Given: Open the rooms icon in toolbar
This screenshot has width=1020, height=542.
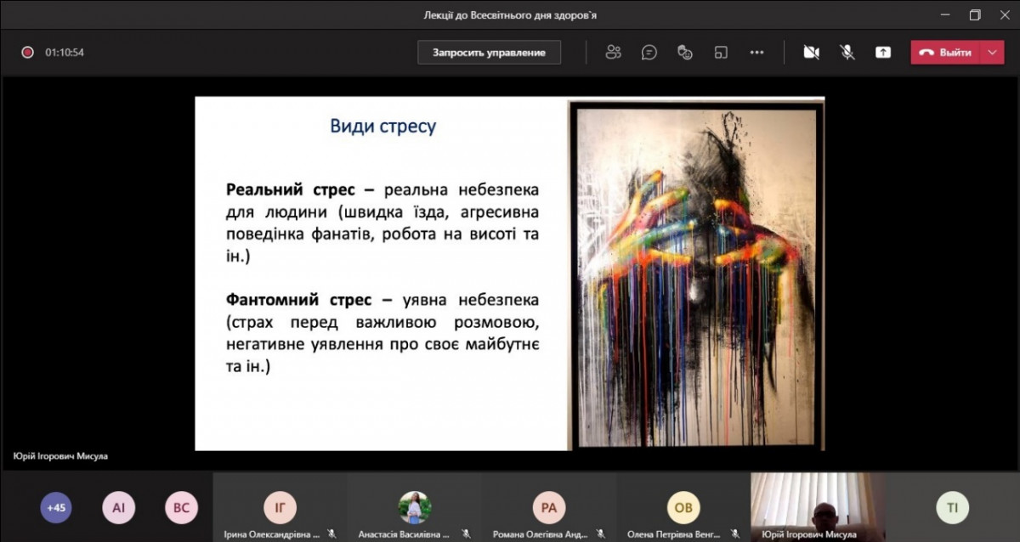Looking at the screenshot, I should pyautogui.click(x=721, y=53).
